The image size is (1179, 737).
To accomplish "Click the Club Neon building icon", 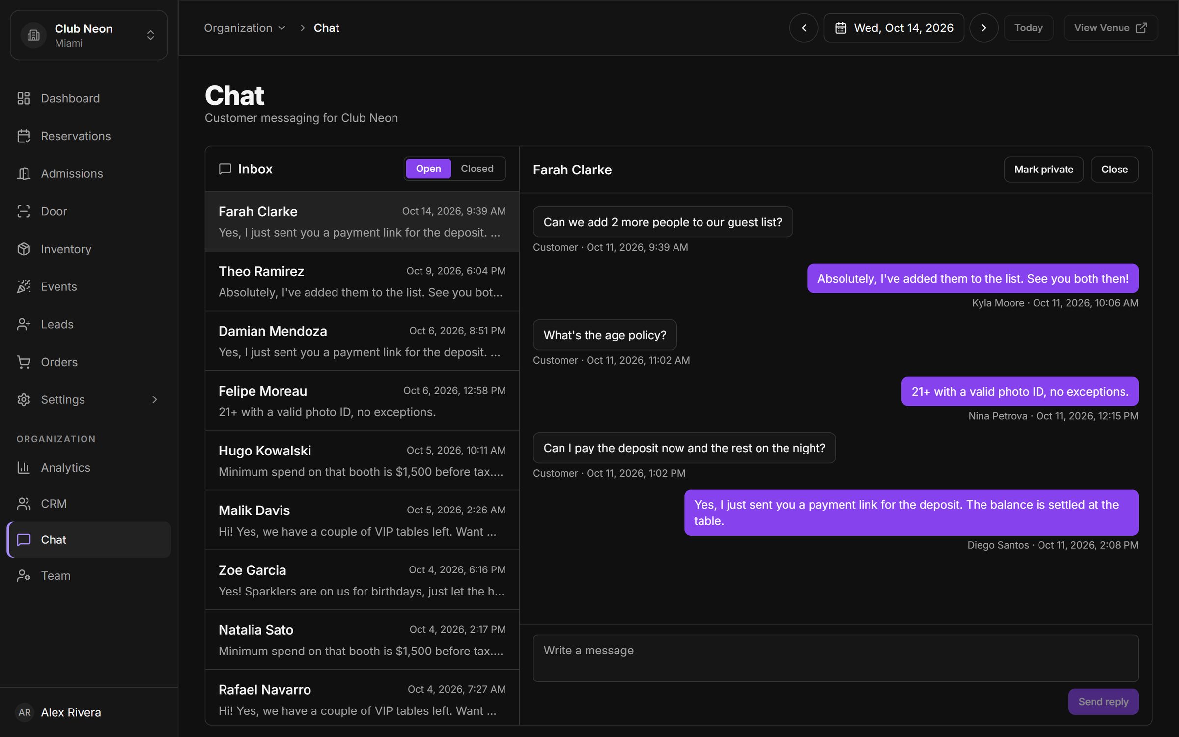I will [x=33, y=35].
